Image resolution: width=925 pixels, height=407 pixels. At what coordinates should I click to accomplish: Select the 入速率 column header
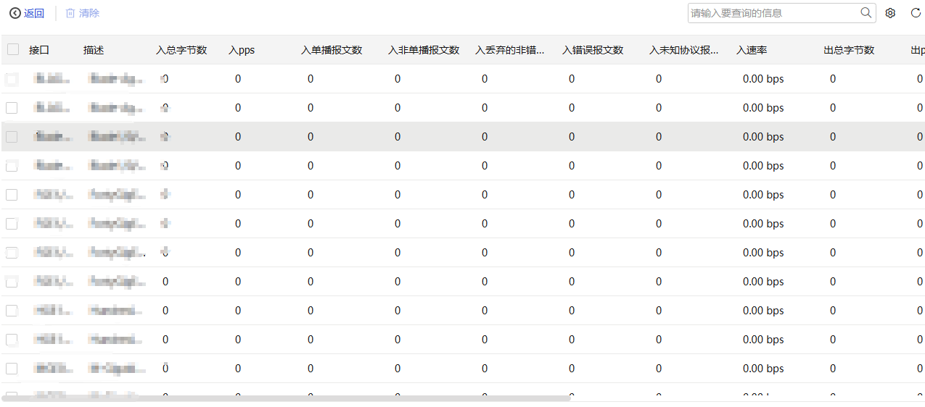coord(752,50)
